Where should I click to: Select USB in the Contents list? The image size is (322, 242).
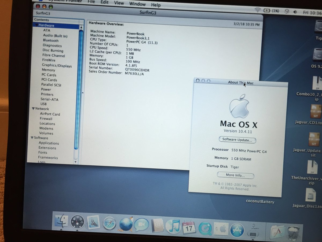coord(43,104)
